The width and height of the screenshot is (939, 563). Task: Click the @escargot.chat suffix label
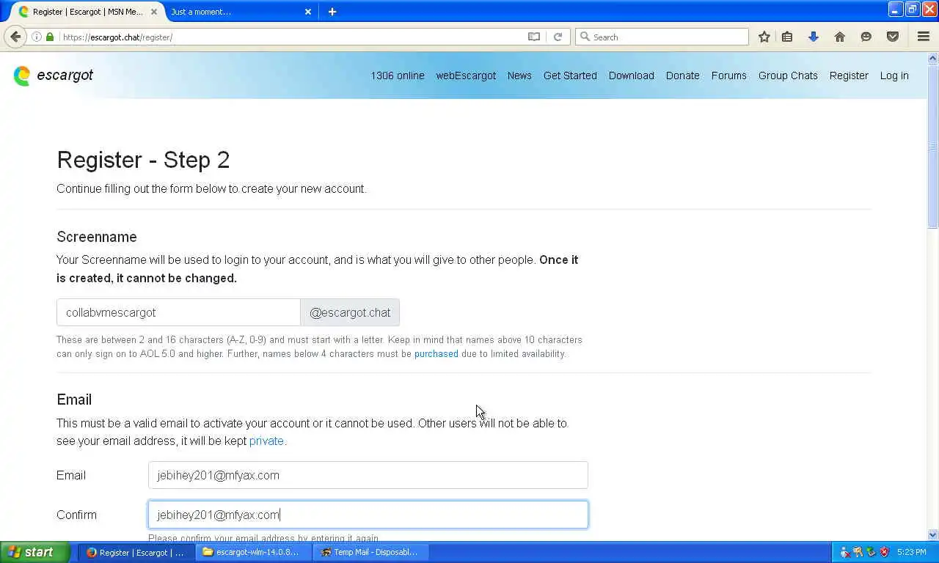point(350,312)
